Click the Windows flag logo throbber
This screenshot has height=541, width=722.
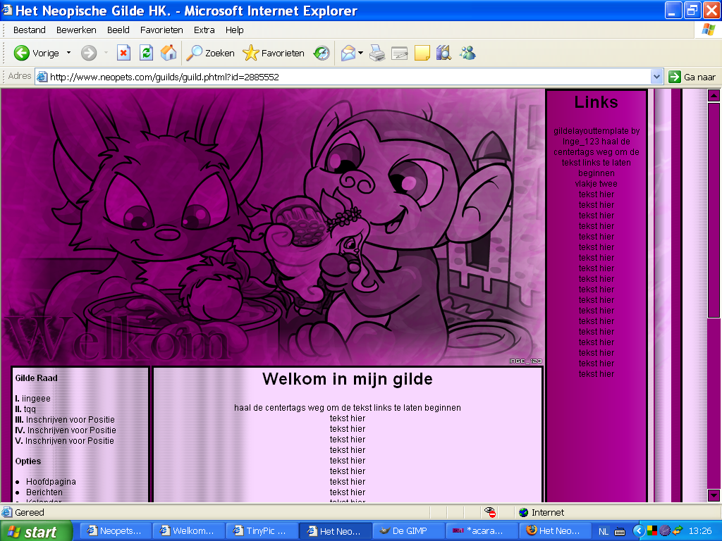tap(709, 30)
